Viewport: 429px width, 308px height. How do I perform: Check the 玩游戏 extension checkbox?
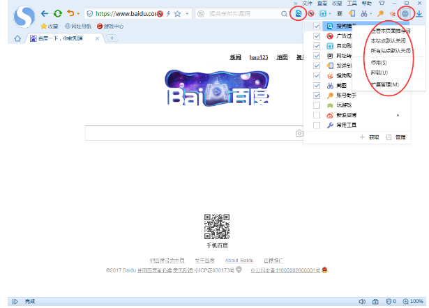click(x=317, y=105)
